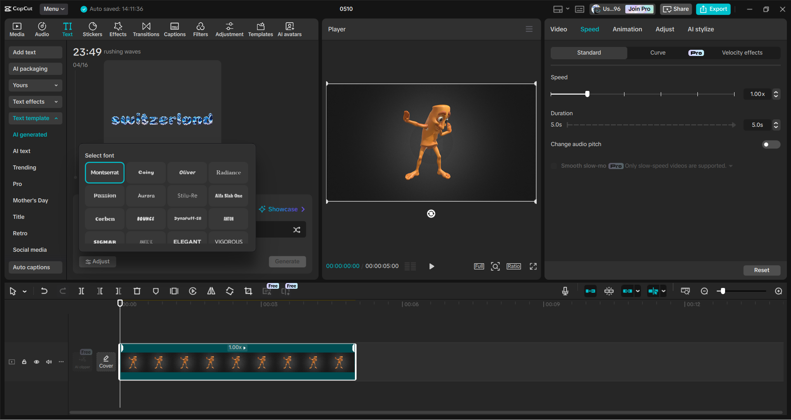Click the delete clip icon in timeline toolbar
The width and height of the screenshot is (791, 420).
tap(137, 291)
